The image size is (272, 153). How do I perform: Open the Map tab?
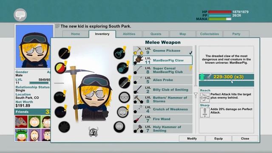coord(183,34)
